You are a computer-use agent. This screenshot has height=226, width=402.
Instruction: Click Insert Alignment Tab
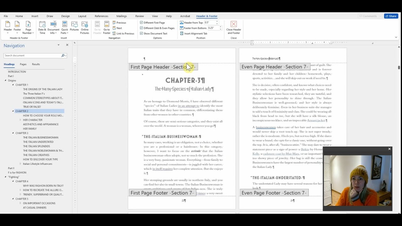point(193,33)
